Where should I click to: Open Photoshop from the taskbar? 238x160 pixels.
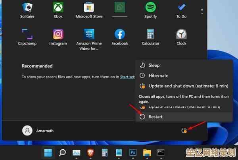(133, 153)
